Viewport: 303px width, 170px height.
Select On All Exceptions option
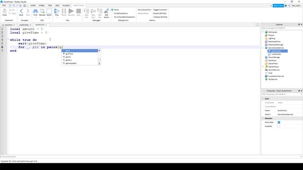121,14
